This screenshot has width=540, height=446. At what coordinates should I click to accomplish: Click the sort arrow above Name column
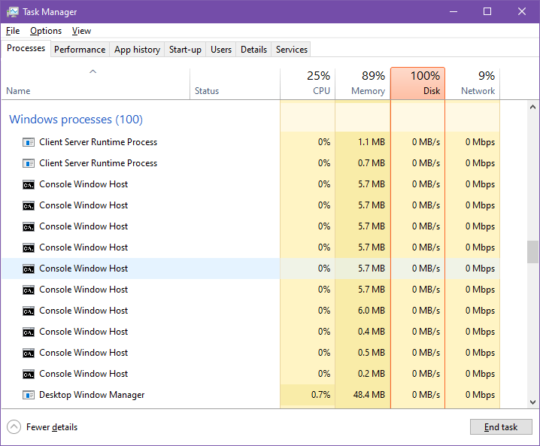[x=93, y=72]
